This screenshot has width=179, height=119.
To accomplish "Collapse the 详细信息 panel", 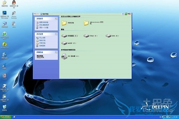I will tap(56, 52).
